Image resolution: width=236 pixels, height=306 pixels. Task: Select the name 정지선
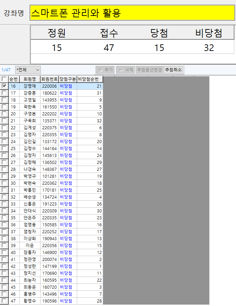(30, 273)
